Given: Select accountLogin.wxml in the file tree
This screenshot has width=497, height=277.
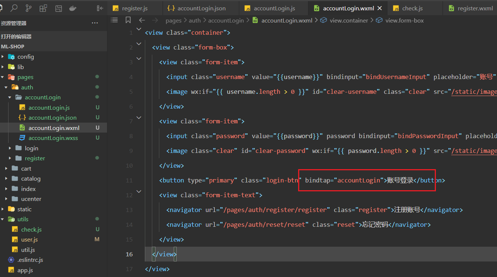Looking at the screenshot, I should [54, 128].
